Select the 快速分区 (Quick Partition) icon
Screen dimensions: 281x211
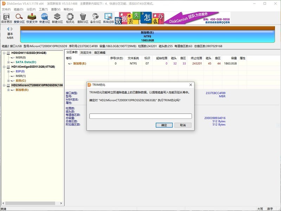(45, 18)
